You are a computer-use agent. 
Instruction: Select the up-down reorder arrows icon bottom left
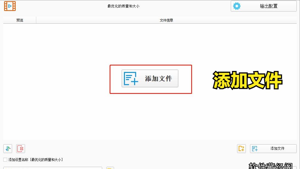7,149
